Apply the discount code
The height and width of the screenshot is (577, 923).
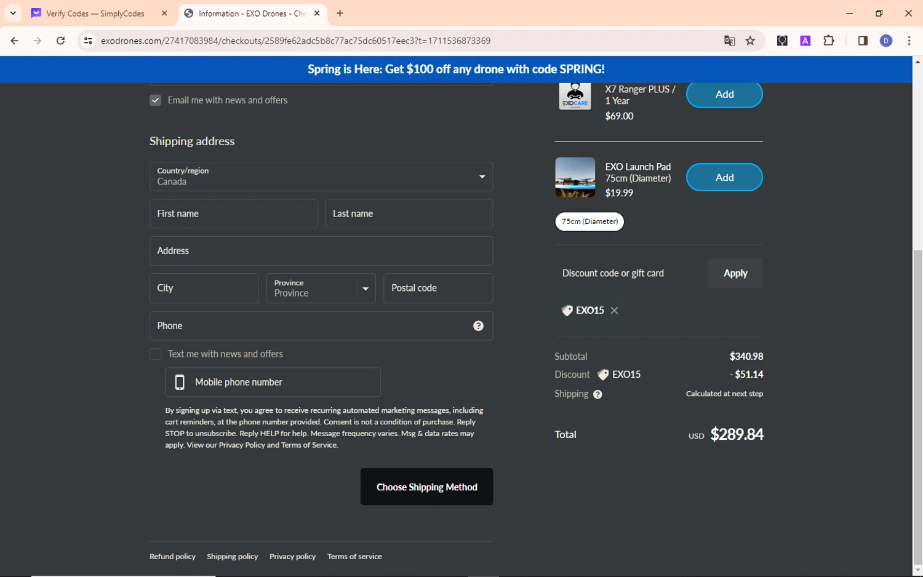735,273
